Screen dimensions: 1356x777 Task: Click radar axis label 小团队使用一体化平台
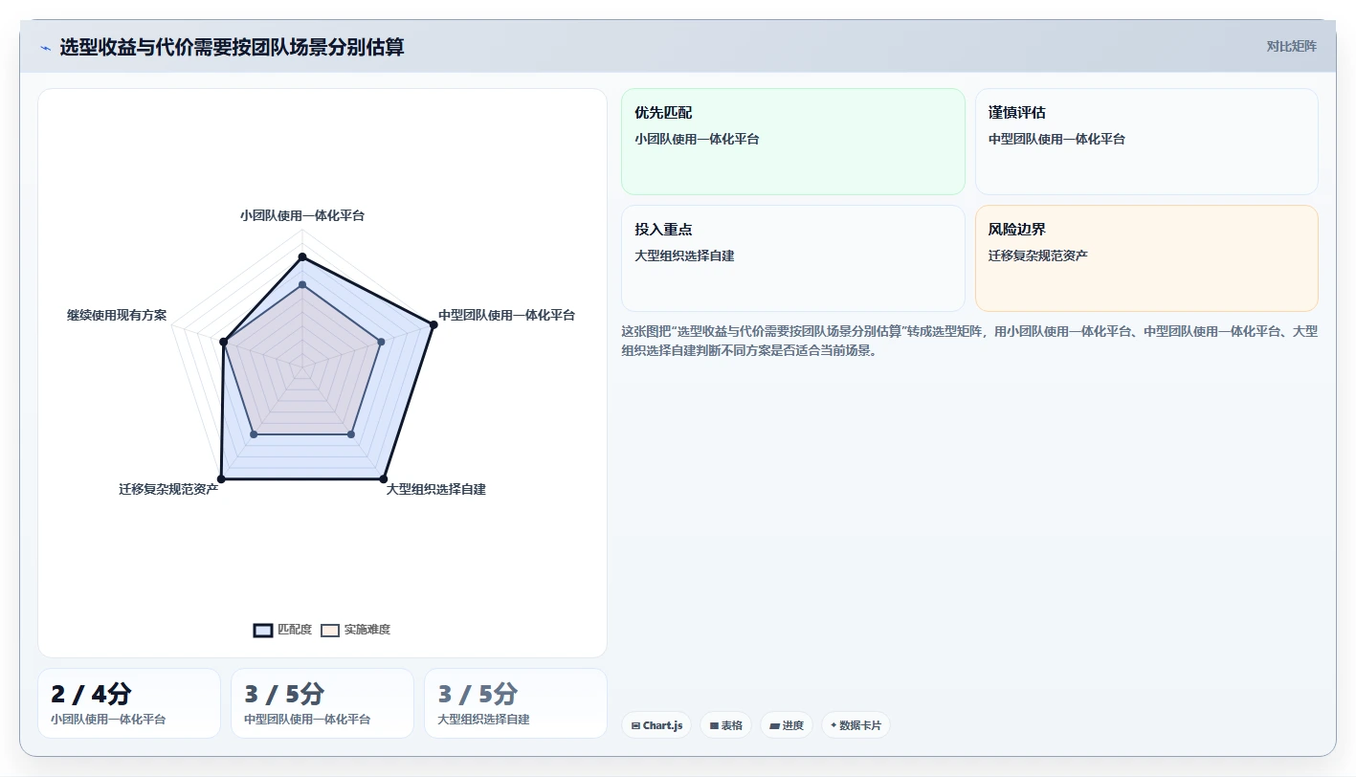[x=302, y=215]
